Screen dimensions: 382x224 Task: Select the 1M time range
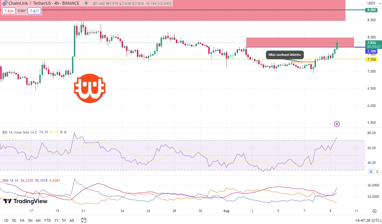[x=22, y=220]
